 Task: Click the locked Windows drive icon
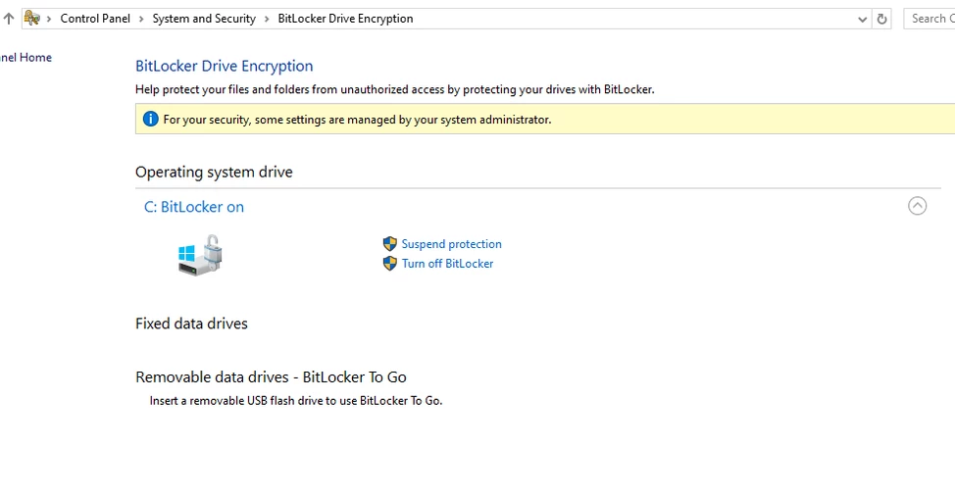pos(200,255)
